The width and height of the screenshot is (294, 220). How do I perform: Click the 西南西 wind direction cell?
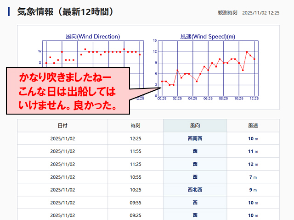(195, 138)
